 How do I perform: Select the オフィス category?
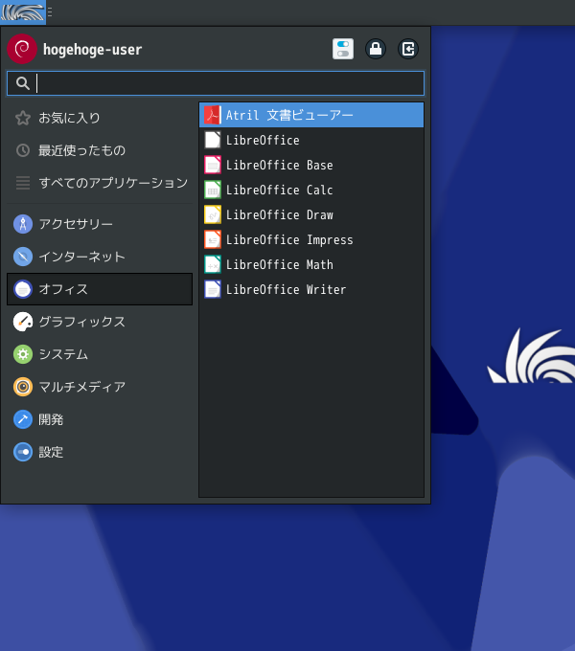pos(100,289)
